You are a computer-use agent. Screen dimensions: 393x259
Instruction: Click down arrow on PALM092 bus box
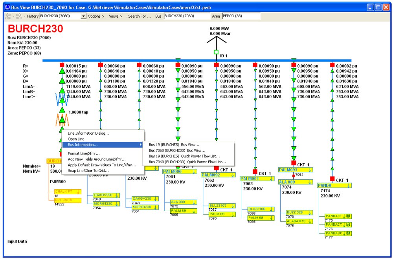pos(233,175)
